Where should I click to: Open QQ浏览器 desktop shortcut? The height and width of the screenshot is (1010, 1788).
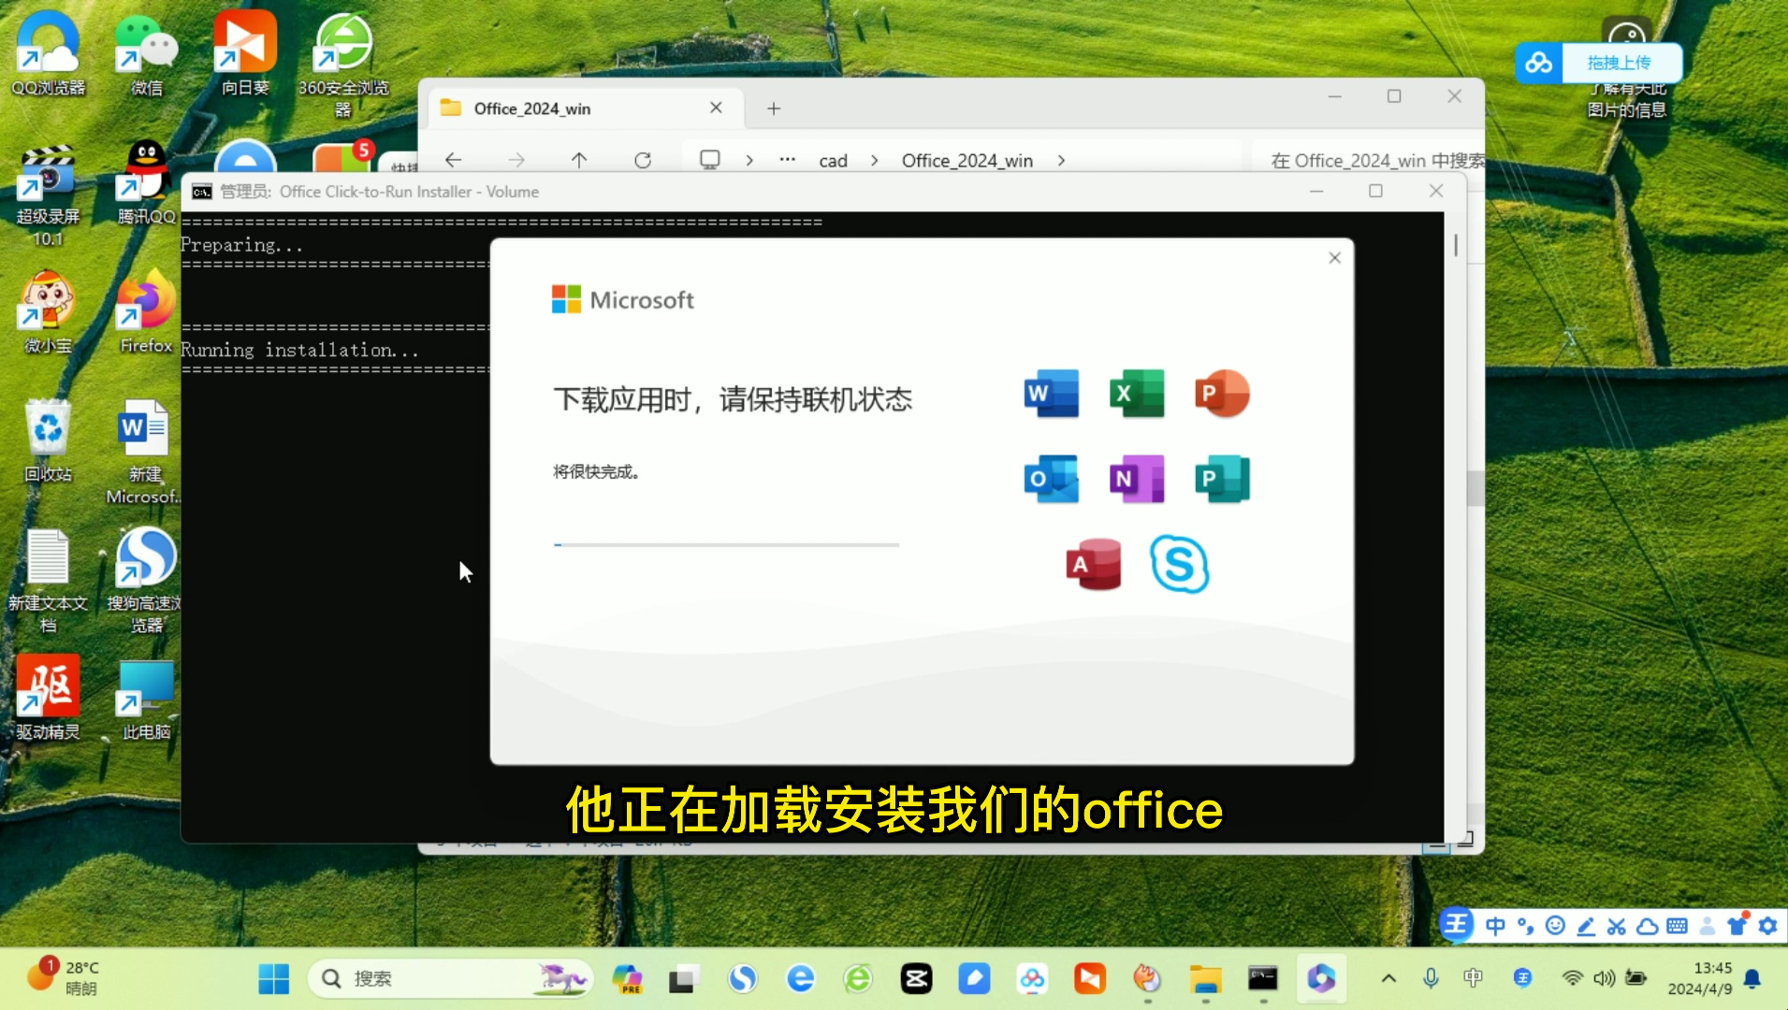click(48, 52)
